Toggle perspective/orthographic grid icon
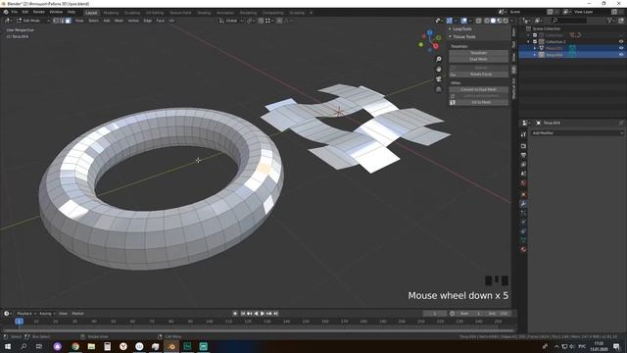 coord(439,89)
